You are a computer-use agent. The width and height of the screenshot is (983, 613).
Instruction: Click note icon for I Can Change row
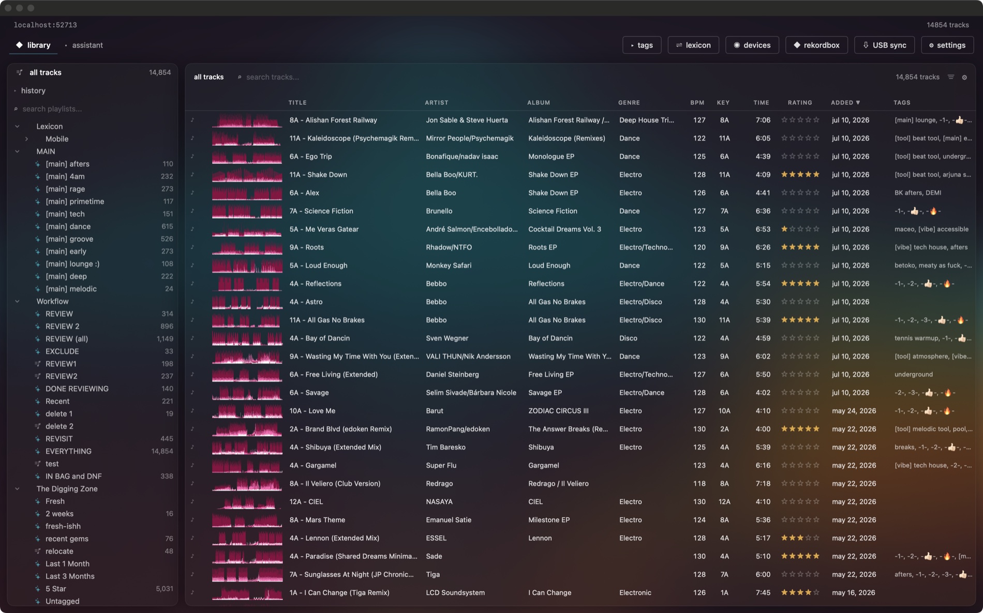[192, 592]
